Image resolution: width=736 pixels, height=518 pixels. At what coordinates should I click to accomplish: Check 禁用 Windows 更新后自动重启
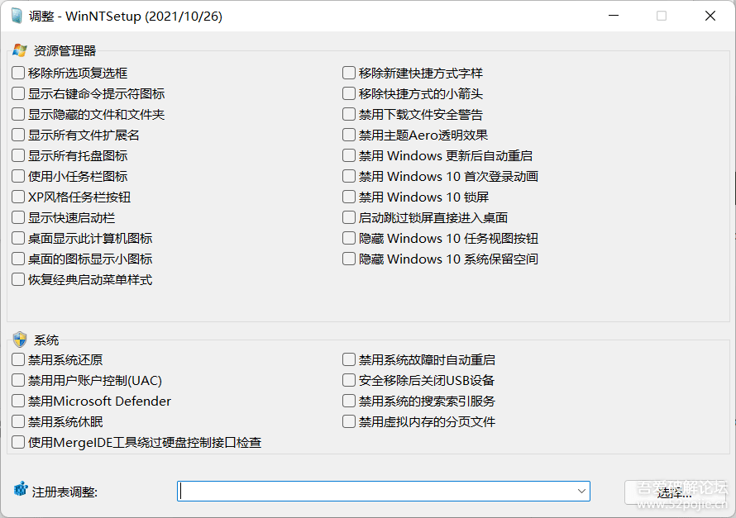pyautogui.click(x=349, y=155)
